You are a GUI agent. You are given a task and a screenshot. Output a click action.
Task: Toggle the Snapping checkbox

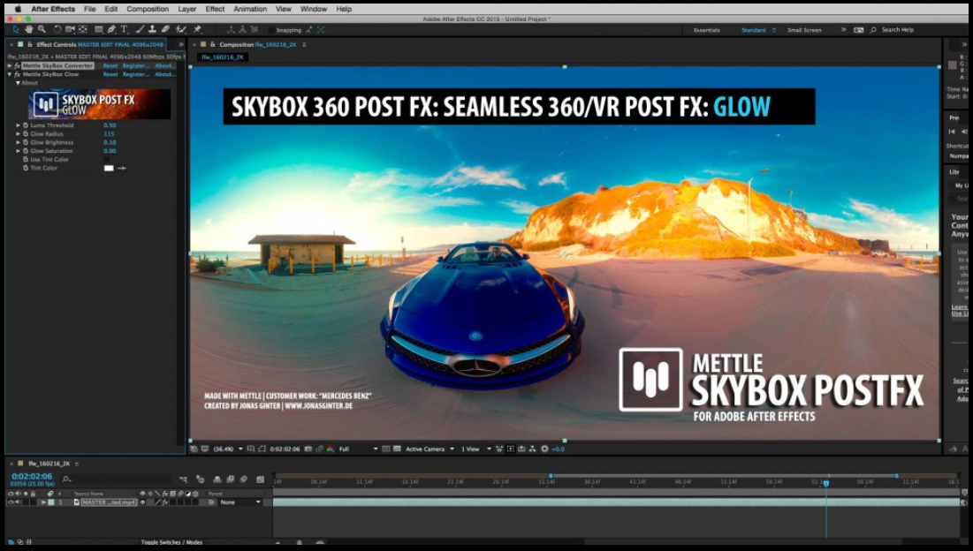[x=271, y=30]
